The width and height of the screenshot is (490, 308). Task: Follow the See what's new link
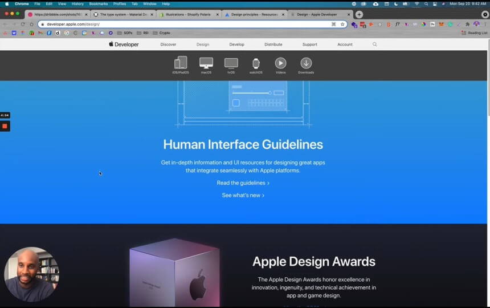(243, 196)
